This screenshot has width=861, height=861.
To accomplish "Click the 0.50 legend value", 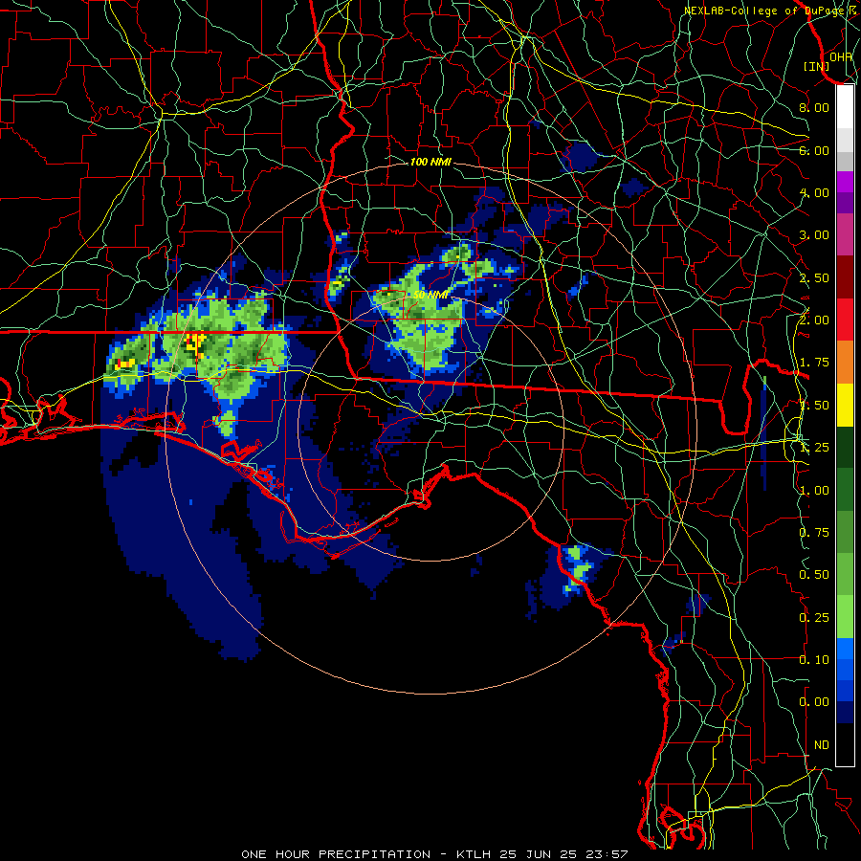I will (x=814, y=575).
